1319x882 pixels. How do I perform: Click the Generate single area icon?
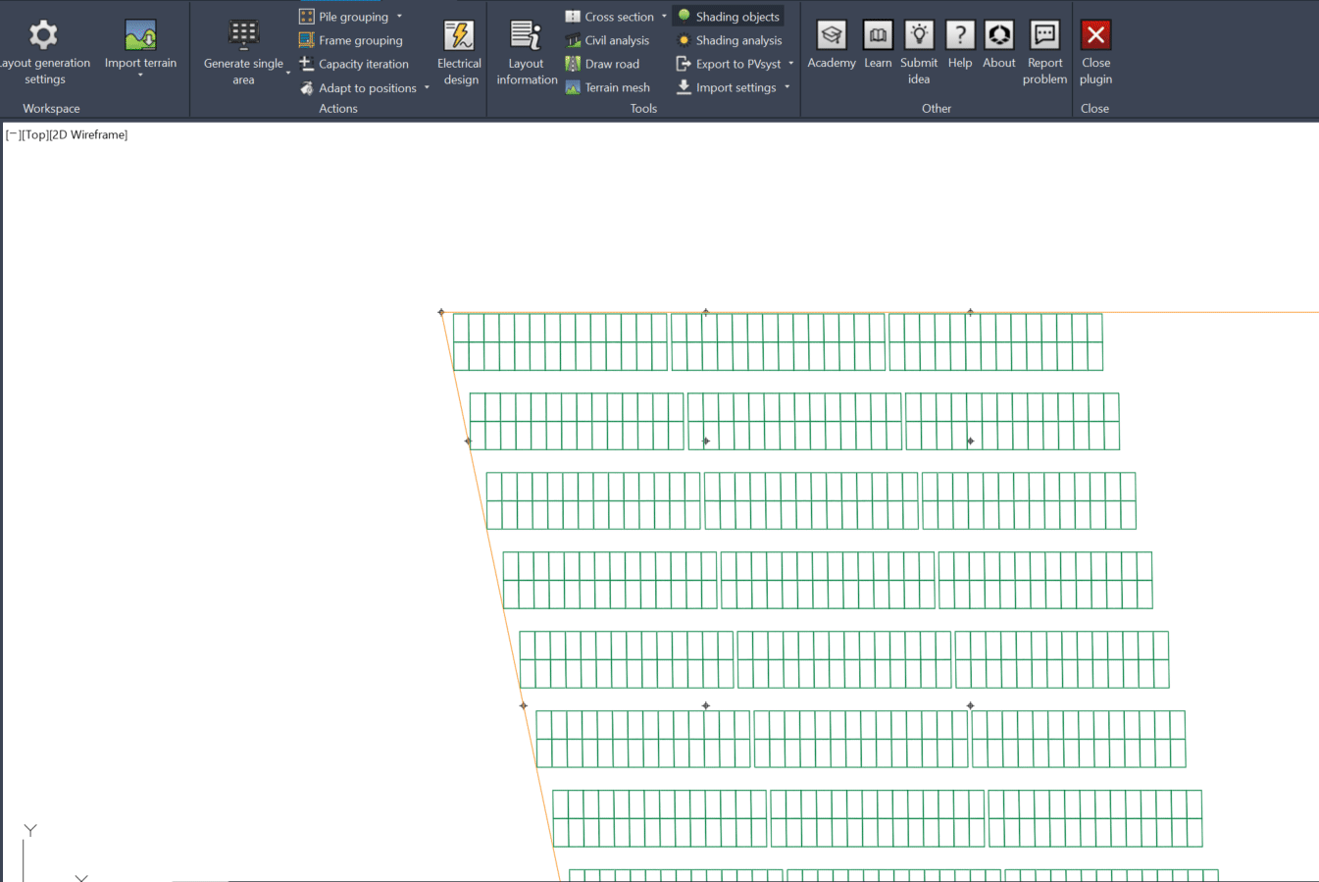[x=243, y=36]
